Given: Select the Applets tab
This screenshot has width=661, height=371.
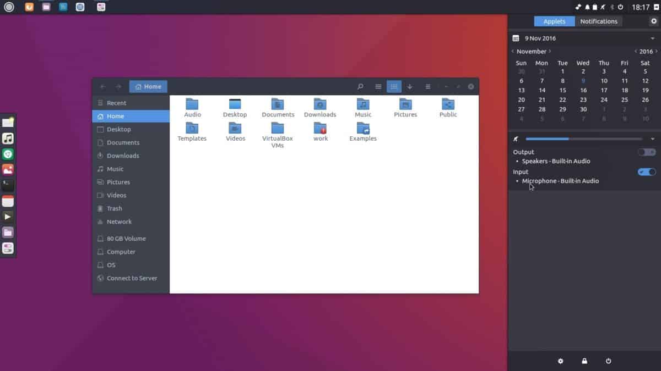Looking at the screenshot, I should tap(554, 21).
